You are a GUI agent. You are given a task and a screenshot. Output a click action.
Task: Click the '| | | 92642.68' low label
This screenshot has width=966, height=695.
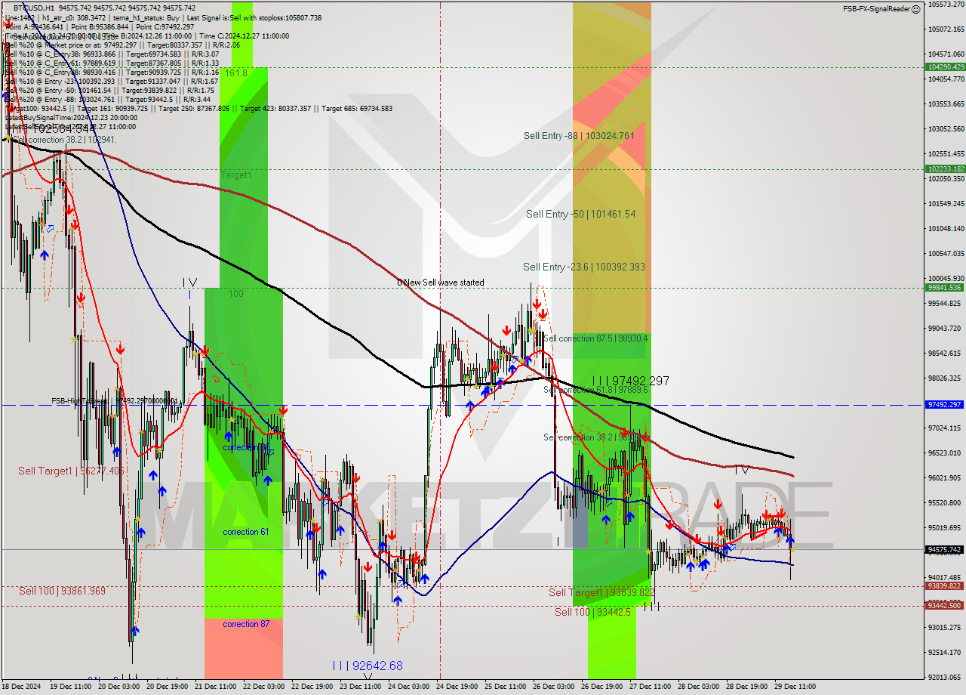[368, 666]
